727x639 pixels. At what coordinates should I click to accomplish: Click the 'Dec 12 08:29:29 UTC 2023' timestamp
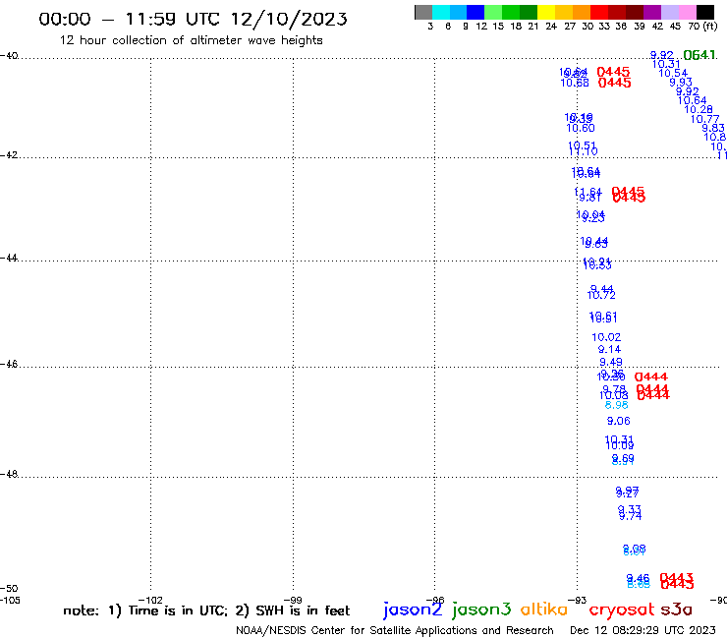[x=643, y=631]
